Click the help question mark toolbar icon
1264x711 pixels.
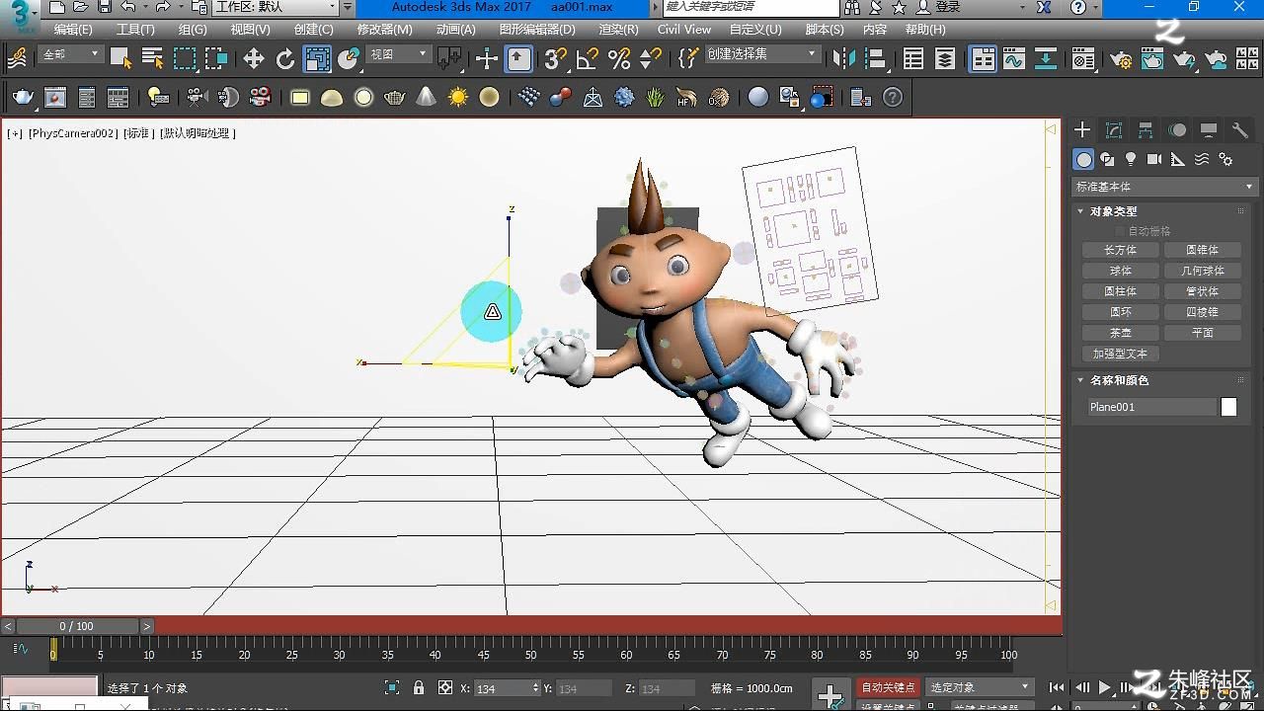click(893, 97)
